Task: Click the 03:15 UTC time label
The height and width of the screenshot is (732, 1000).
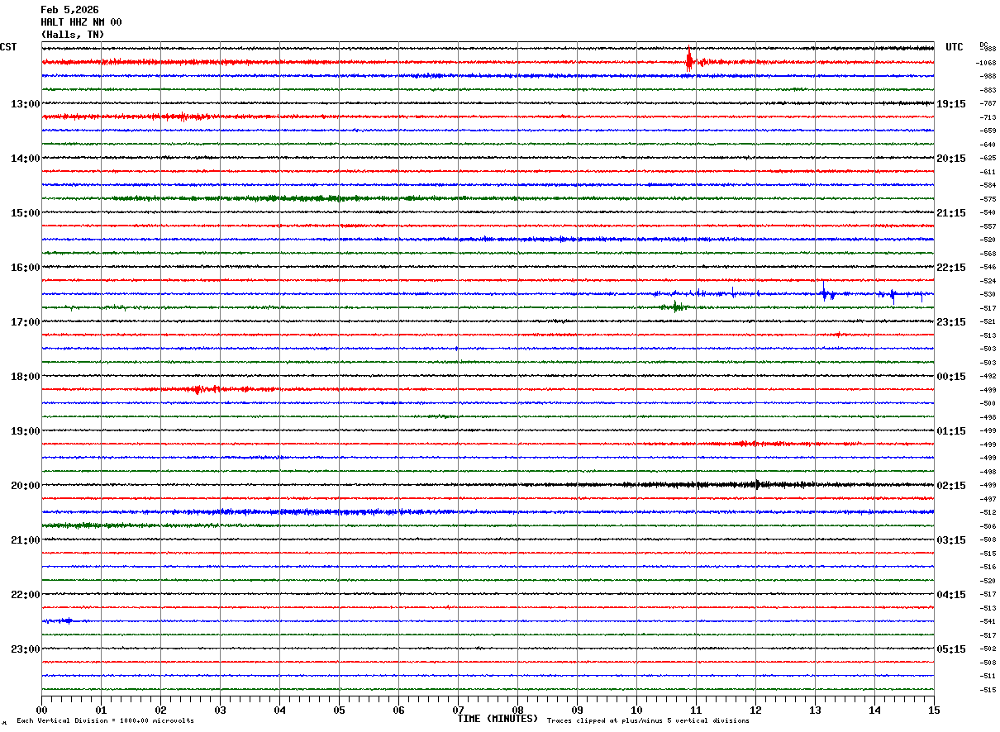Action: pyautogui.click(x=951, y=540)
